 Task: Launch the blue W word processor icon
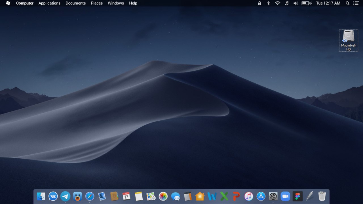(212, 196)
